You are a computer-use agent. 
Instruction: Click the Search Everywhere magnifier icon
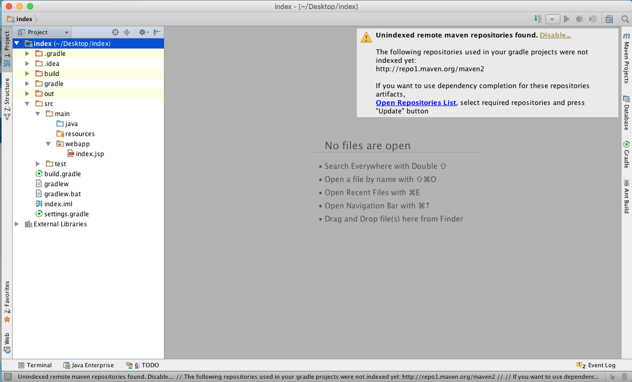point(625,19)
